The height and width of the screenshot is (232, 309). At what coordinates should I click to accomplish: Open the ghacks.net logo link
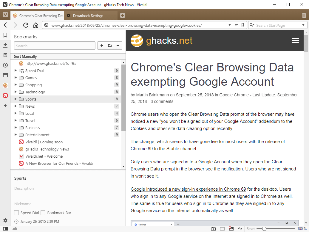(161, 41)
